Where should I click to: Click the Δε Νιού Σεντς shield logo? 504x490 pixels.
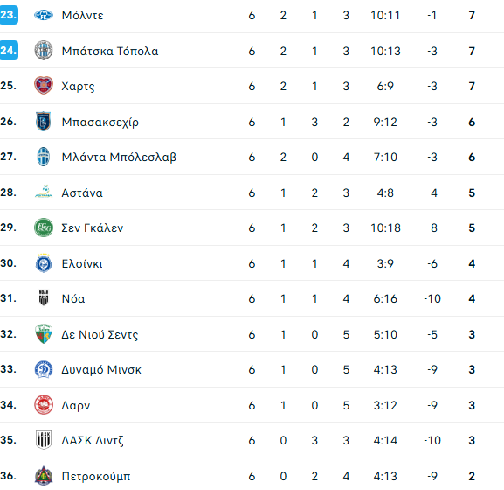tap(44, 334)
